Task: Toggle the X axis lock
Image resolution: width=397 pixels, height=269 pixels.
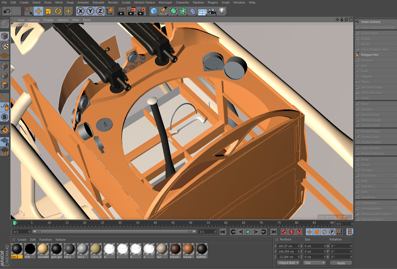Action: (80, 11)
